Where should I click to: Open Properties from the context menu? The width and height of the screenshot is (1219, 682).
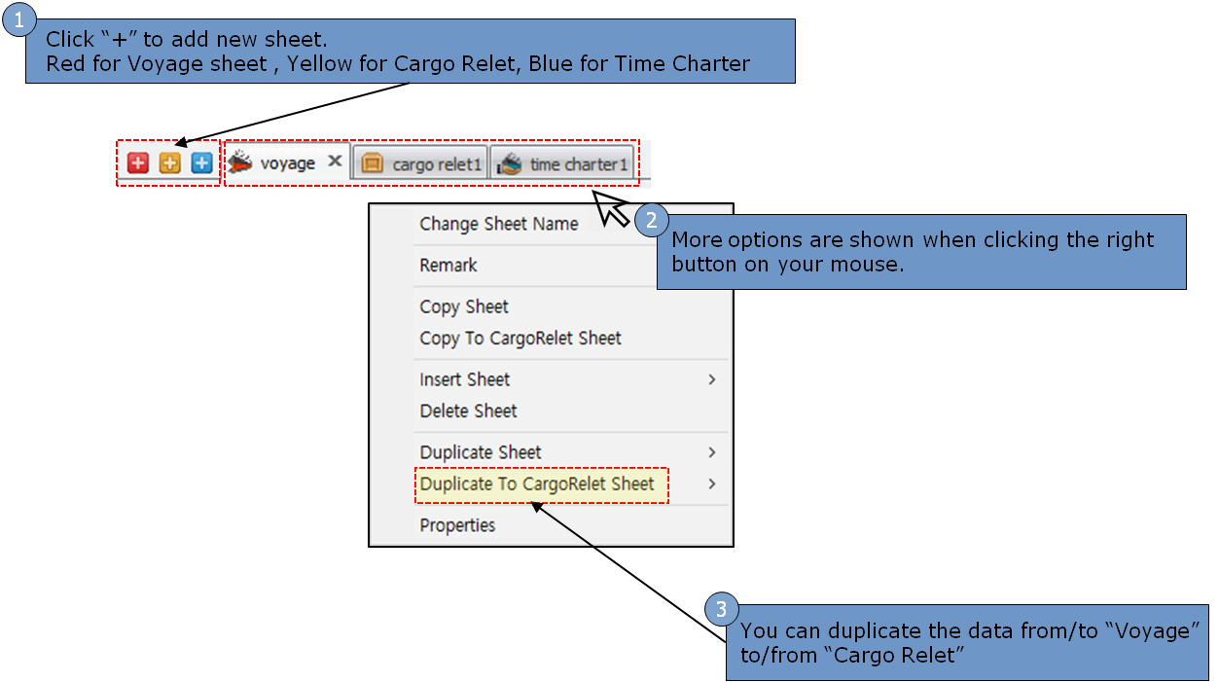click(457, 525)
